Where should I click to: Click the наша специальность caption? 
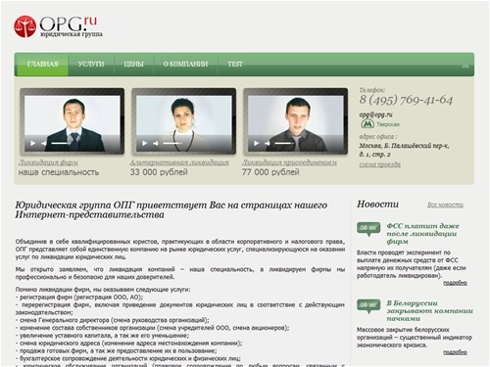[x=59, y=172]
